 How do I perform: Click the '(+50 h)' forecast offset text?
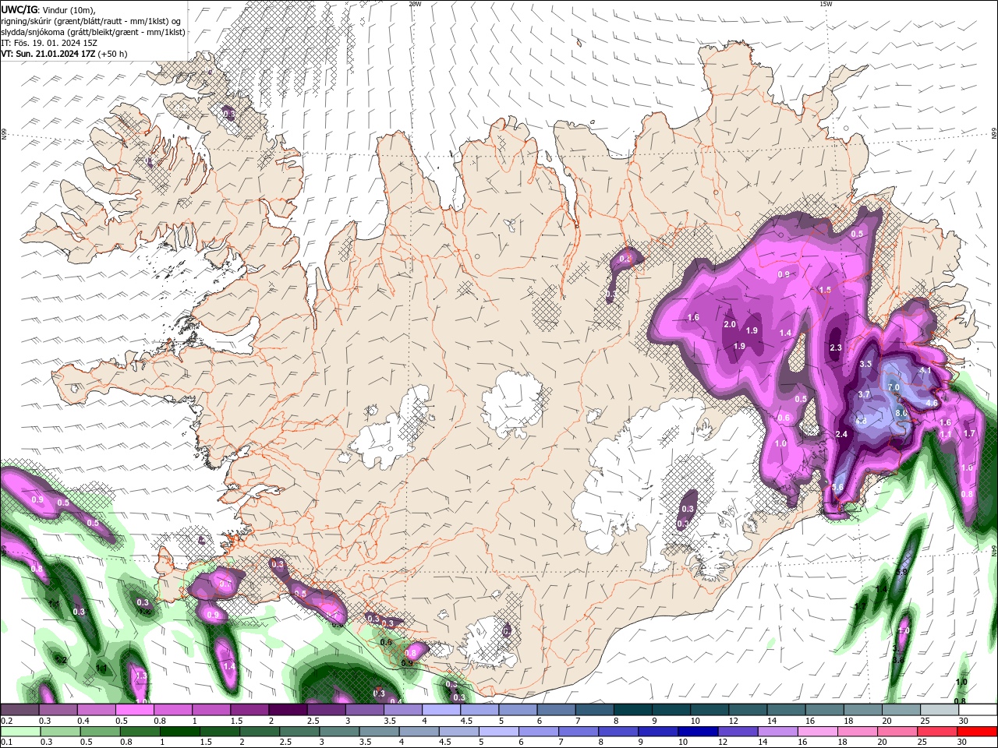pos(112,54)
